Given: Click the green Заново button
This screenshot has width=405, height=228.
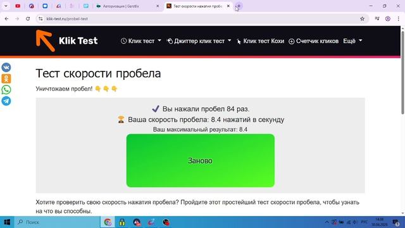Looking at the screenshot, I should [x=201, y=160].
